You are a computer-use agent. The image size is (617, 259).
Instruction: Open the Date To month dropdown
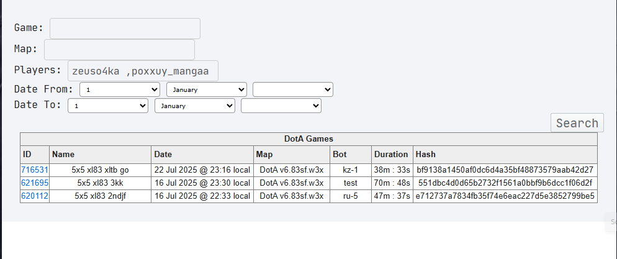pos(195,106)
